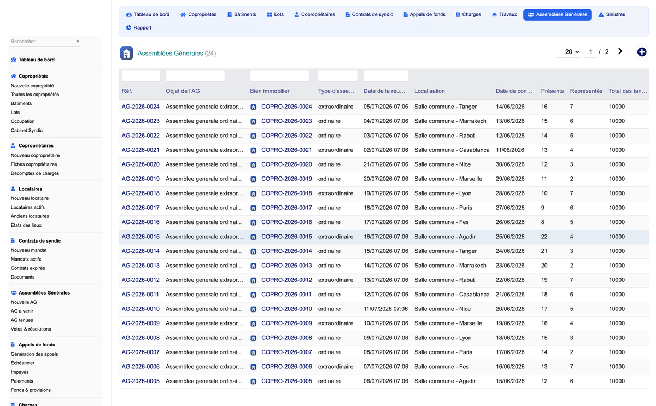Click building icon next to COPRO-2026-0005
Screen dimensions: 656x406
[x=254, y=381]
